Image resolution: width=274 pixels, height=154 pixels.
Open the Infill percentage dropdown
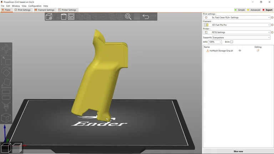pyautogui.click(x=220, y=42)
